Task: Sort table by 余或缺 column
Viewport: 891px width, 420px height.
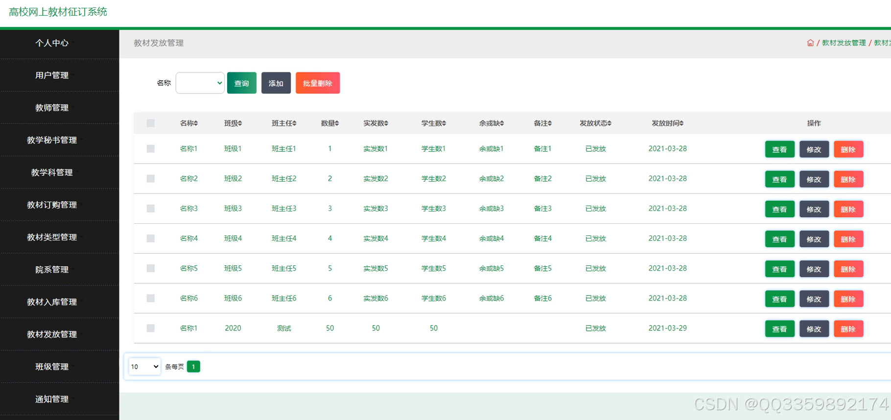Action: coord(492,123)
